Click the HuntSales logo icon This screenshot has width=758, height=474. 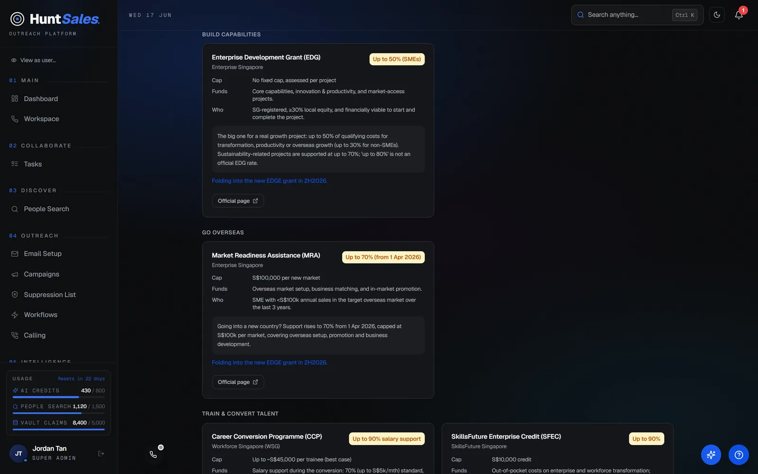point(18,19)
